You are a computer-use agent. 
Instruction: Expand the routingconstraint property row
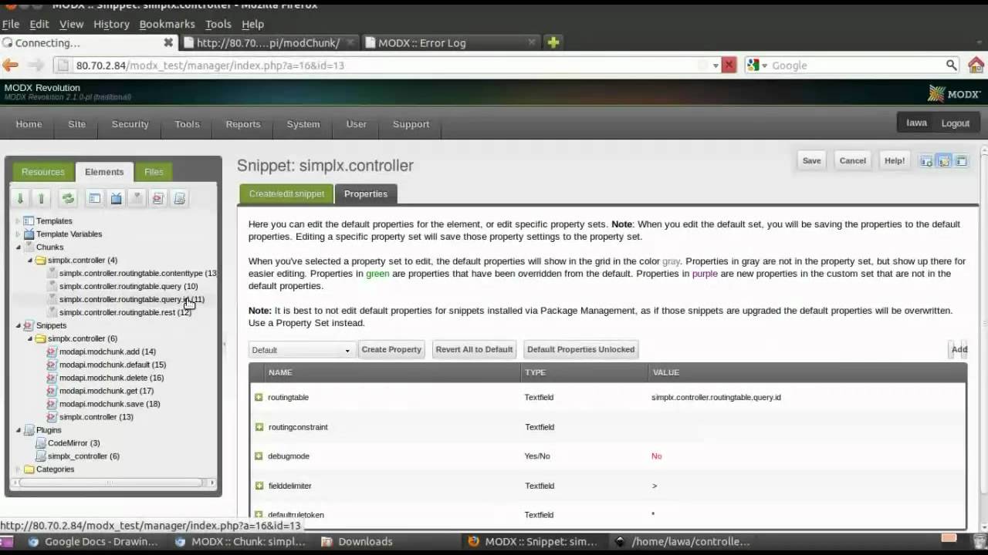tap(259, 426)
